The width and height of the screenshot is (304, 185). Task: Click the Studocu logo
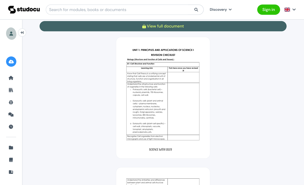point(24,9)
